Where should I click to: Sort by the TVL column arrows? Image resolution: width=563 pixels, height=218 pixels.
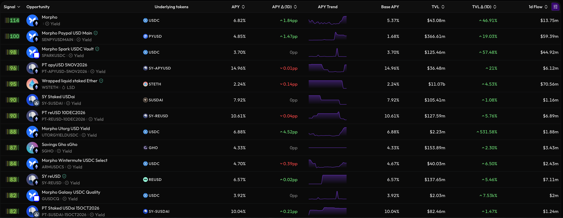[x=443, y=7]
